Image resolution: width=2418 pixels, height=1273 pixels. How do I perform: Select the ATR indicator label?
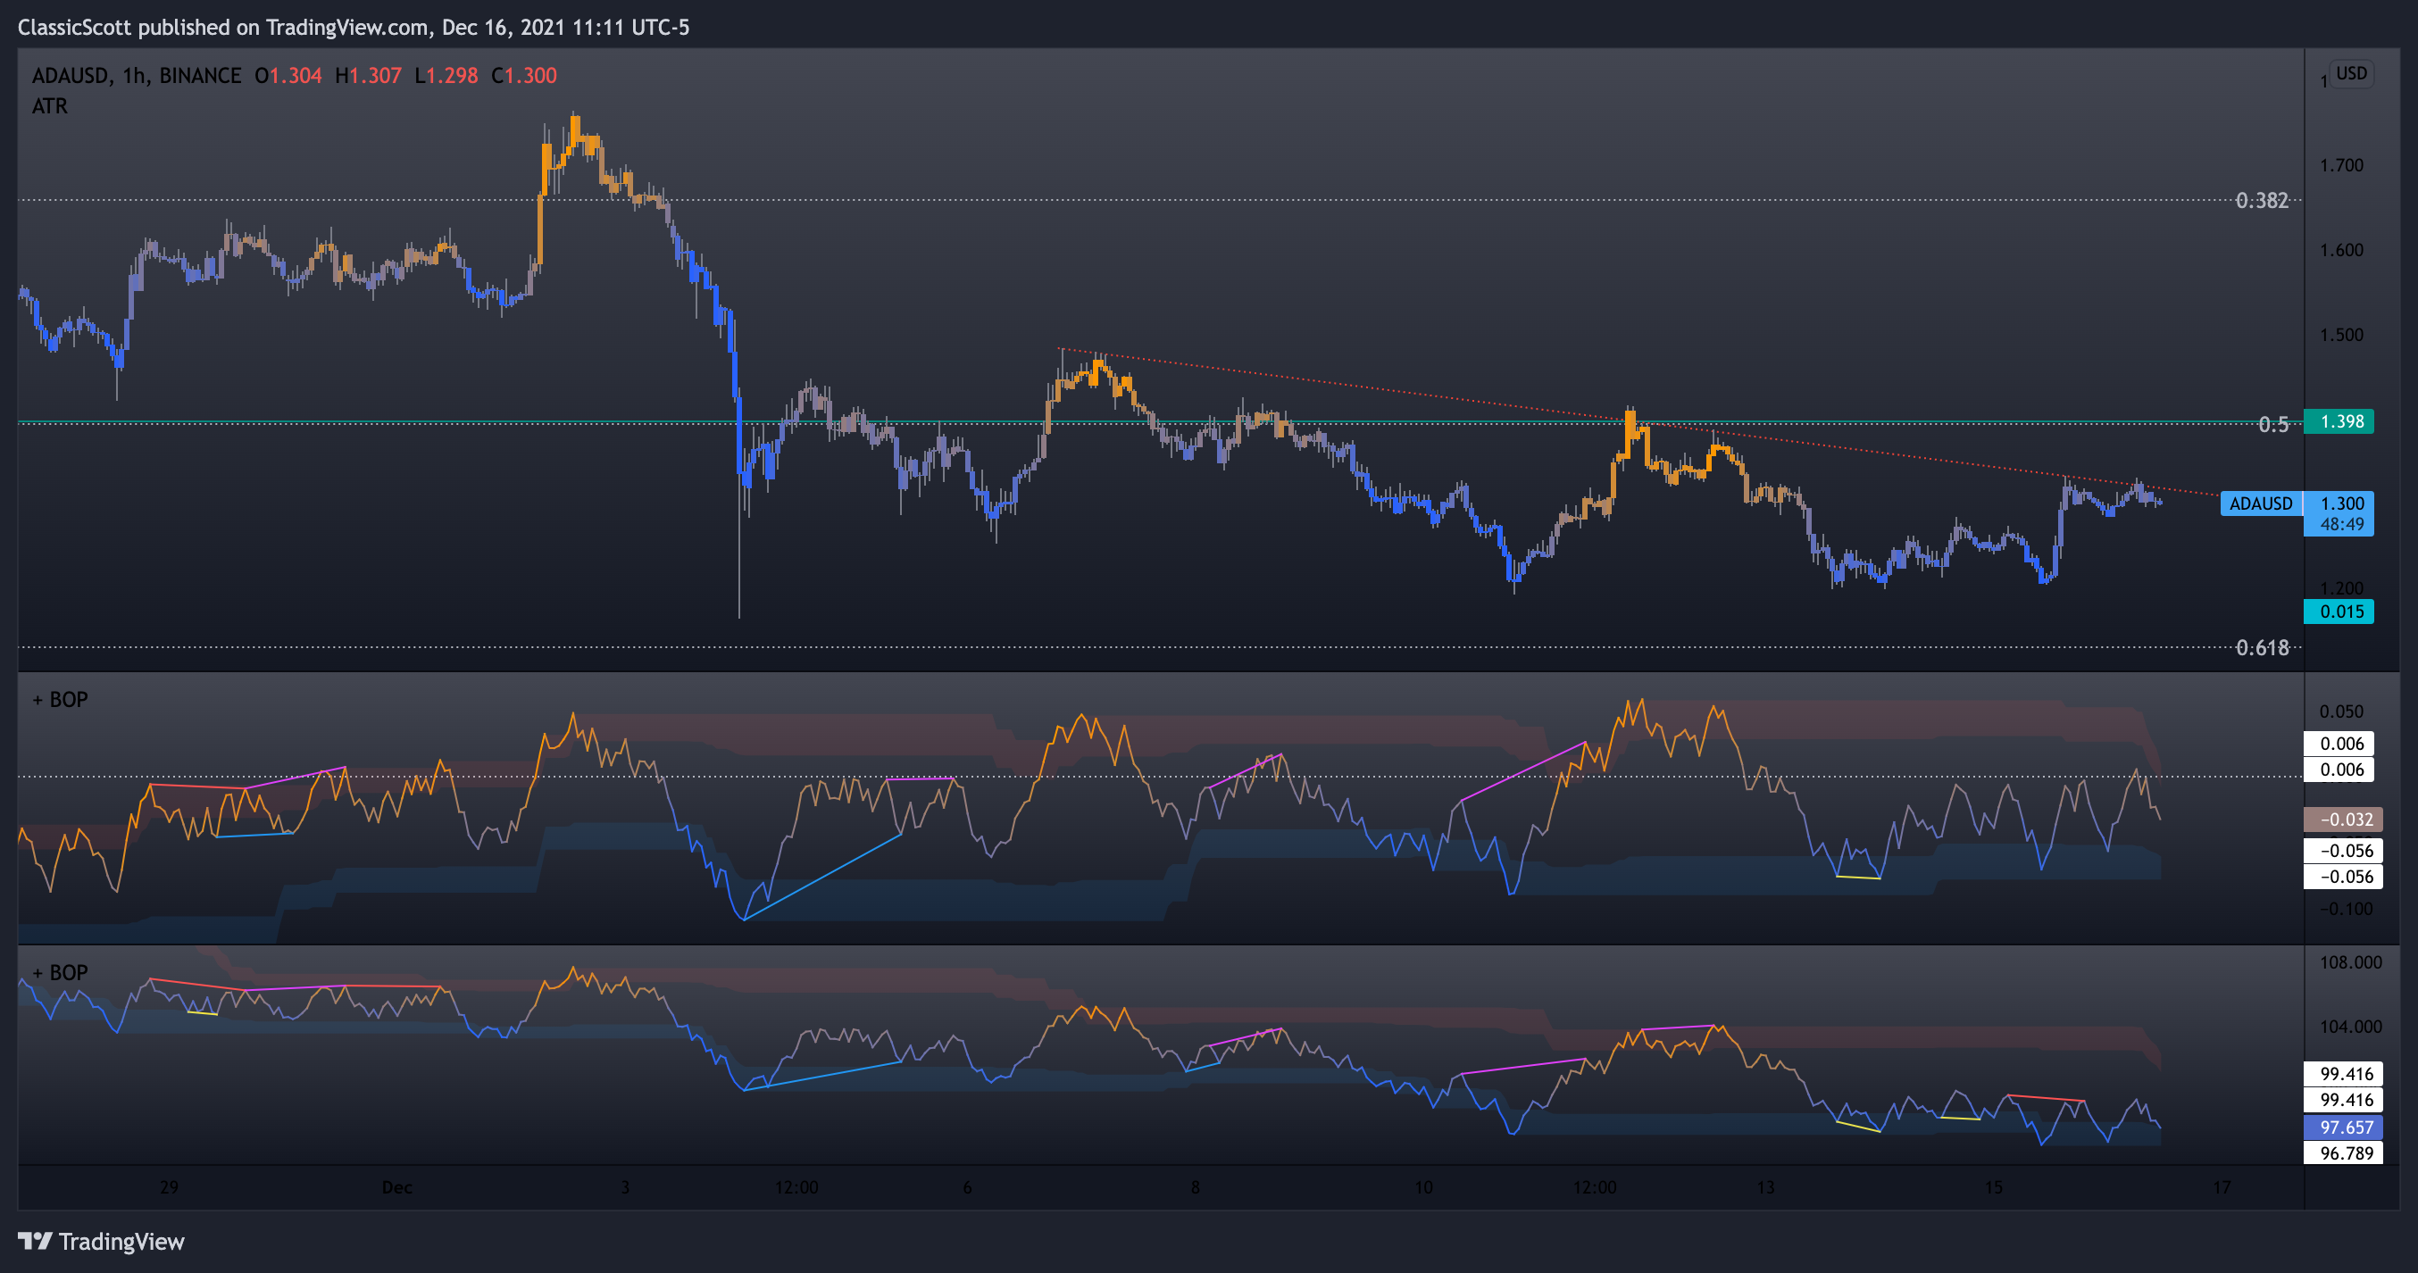coord(50,106)
